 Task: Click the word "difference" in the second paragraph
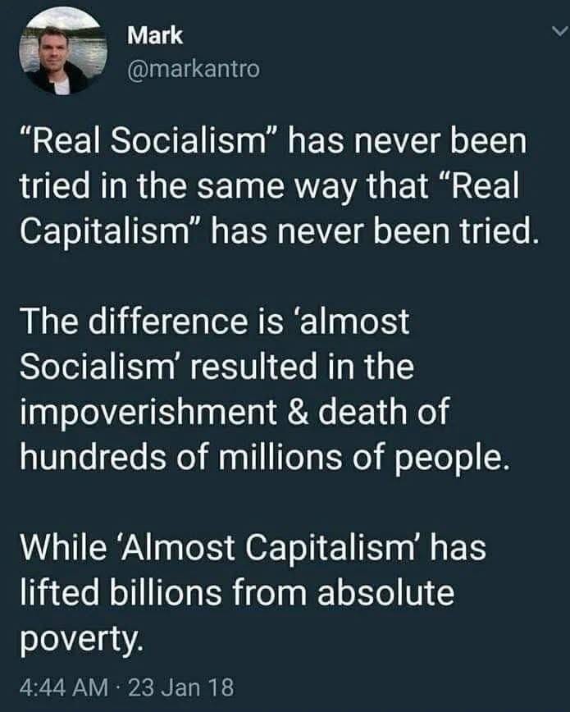[x=168, y=321]
